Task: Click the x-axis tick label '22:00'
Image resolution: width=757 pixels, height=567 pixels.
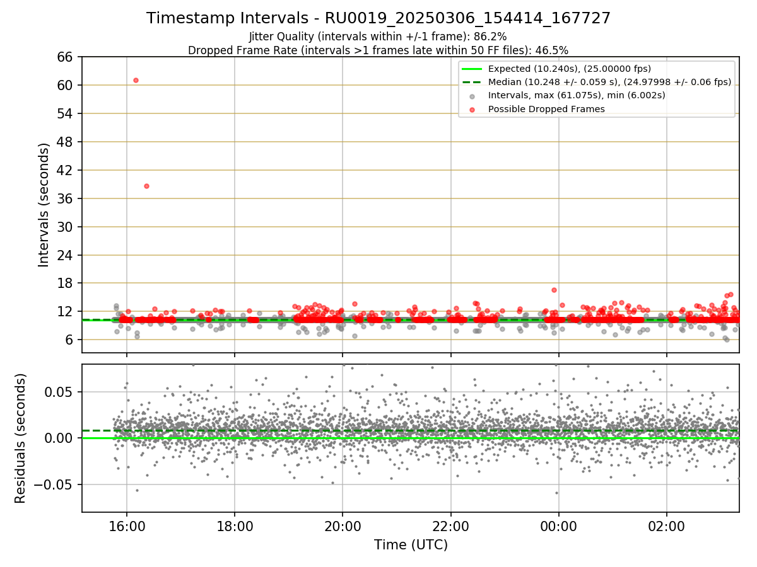Action: click(x=451, y=525)
